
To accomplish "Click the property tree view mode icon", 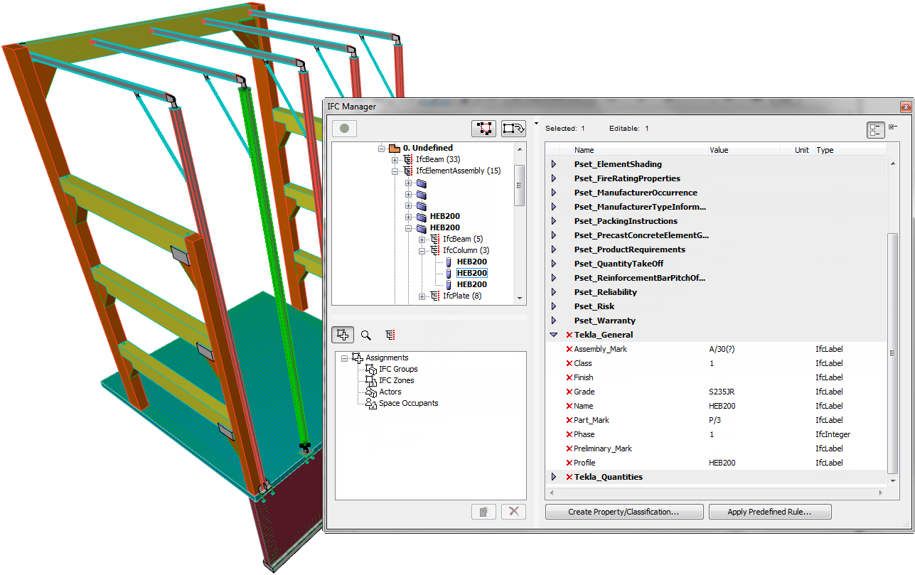I will (x=875, y=130).
